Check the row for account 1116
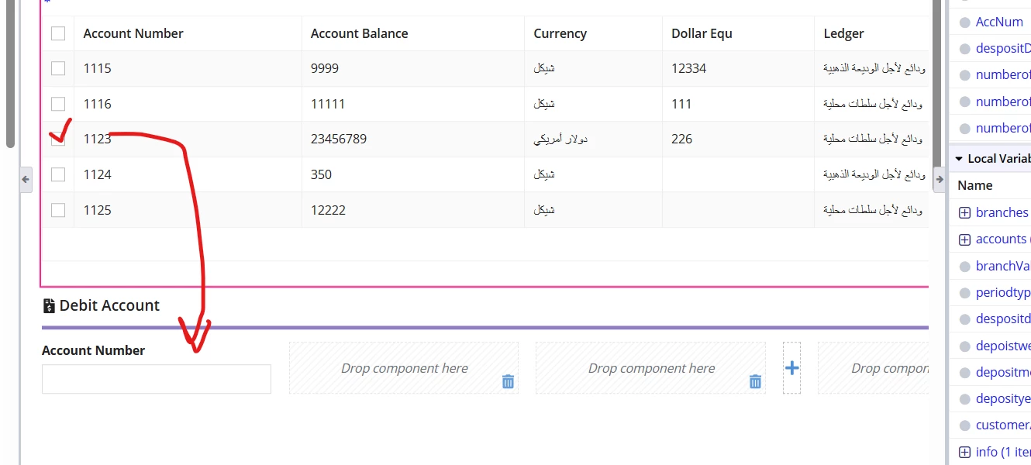1031x465 pixels. [58, 104]
